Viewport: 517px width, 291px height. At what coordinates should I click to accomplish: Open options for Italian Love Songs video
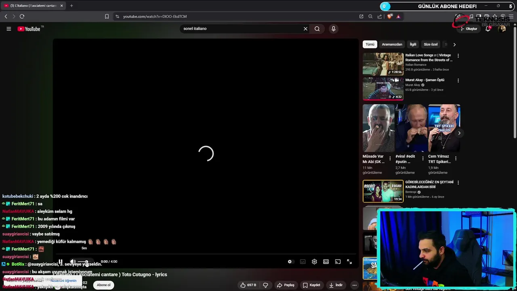458,56
